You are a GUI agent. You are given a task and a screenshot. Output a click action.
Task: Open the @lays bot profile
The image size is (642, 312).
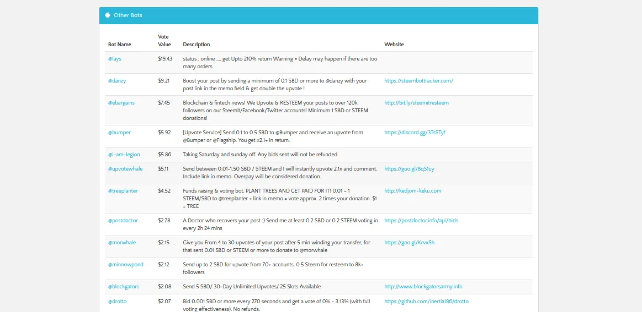(115, 59)
